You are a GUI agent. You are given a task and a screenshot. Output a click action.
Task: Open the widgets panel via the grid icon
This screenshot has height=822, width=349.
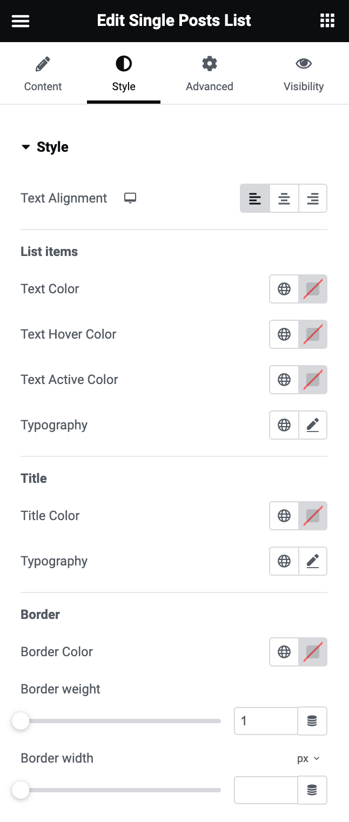[327, 21]
